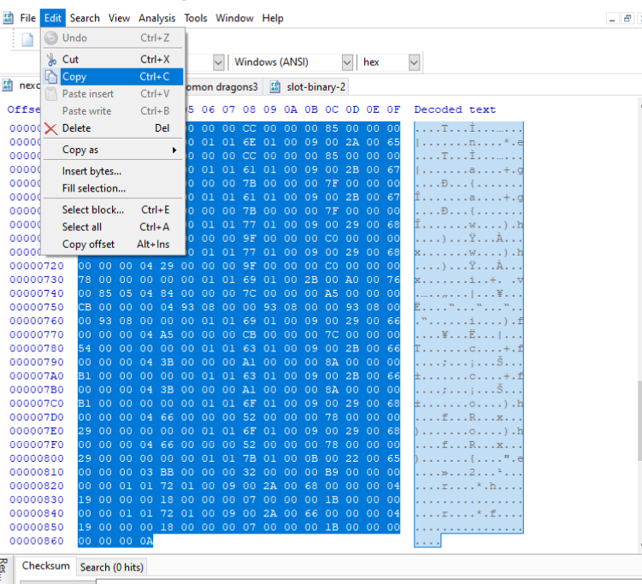Click offset row 00000720

point(37,266)
